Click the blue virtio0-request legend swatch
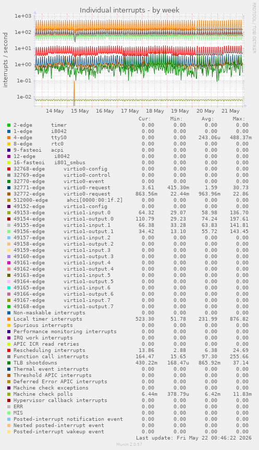The height and width of the screenshot is (450, 259). pyautogui.click(x=9, y=188)
